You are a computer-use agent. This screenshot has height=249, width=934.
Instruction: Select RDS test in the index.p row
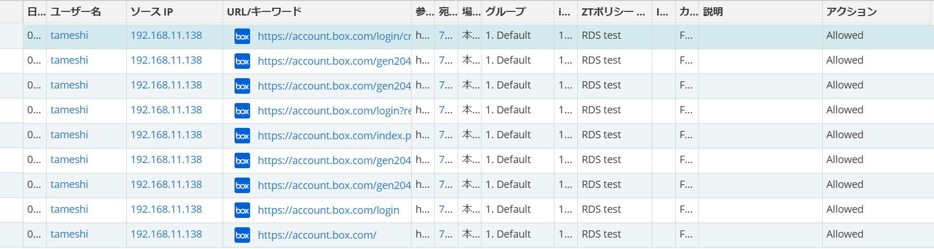(601, 135)
